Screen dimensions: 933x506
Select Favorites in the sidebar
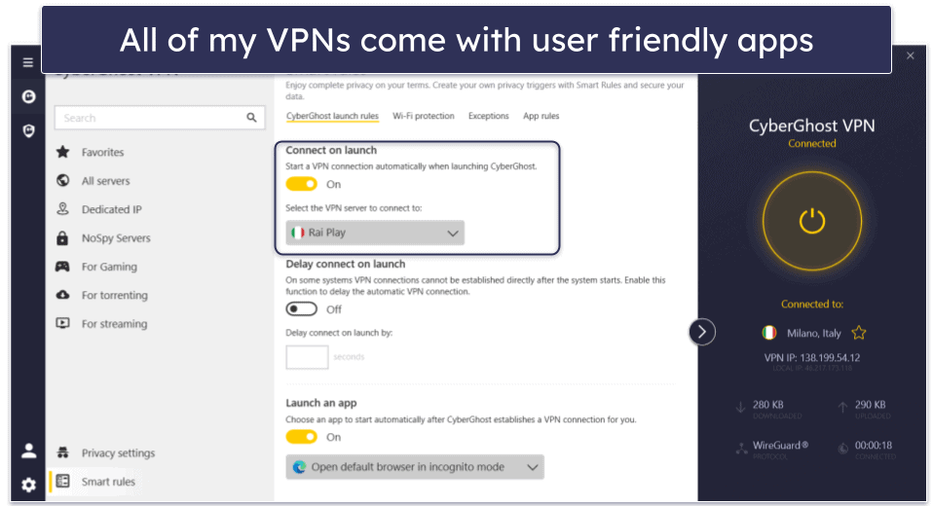[103, 152]
